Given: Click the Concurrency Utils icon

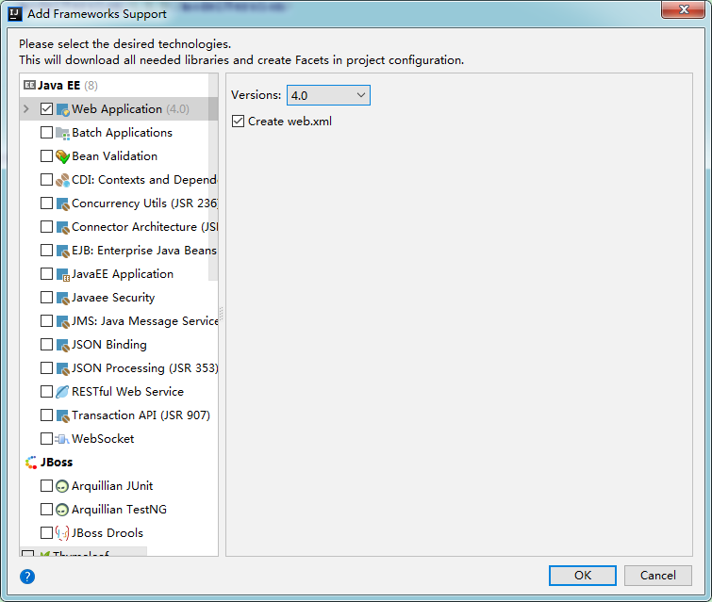Looking at the screenshot, I should (62, 203).
